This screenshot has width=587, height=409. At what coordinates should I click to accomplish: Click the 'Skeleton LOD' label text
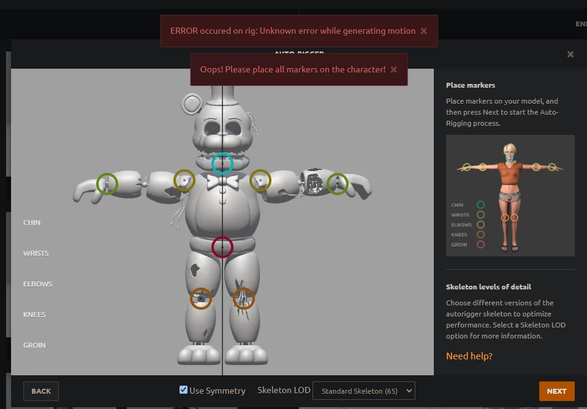click(284, 390)
